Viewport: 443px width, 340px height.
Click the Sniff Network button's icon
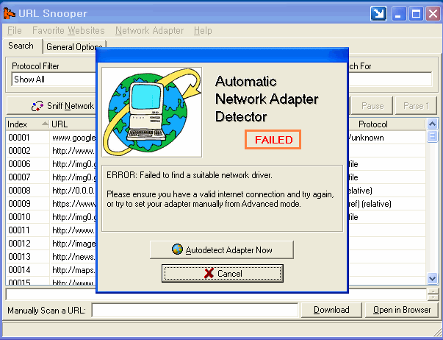[x=37, y=106]
